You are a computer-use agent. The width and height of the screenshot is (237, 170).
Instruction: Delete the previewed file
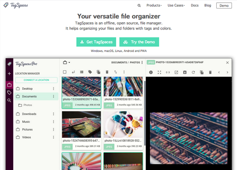point(210,72)
